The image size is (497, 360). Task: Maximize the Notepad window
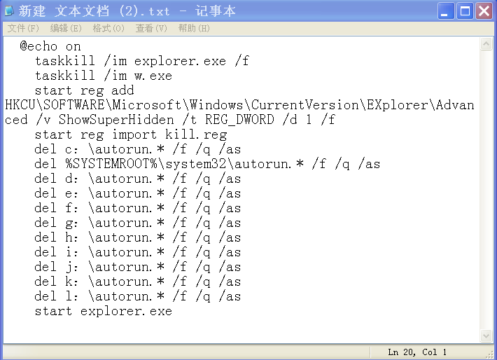[x=465, y=11]
